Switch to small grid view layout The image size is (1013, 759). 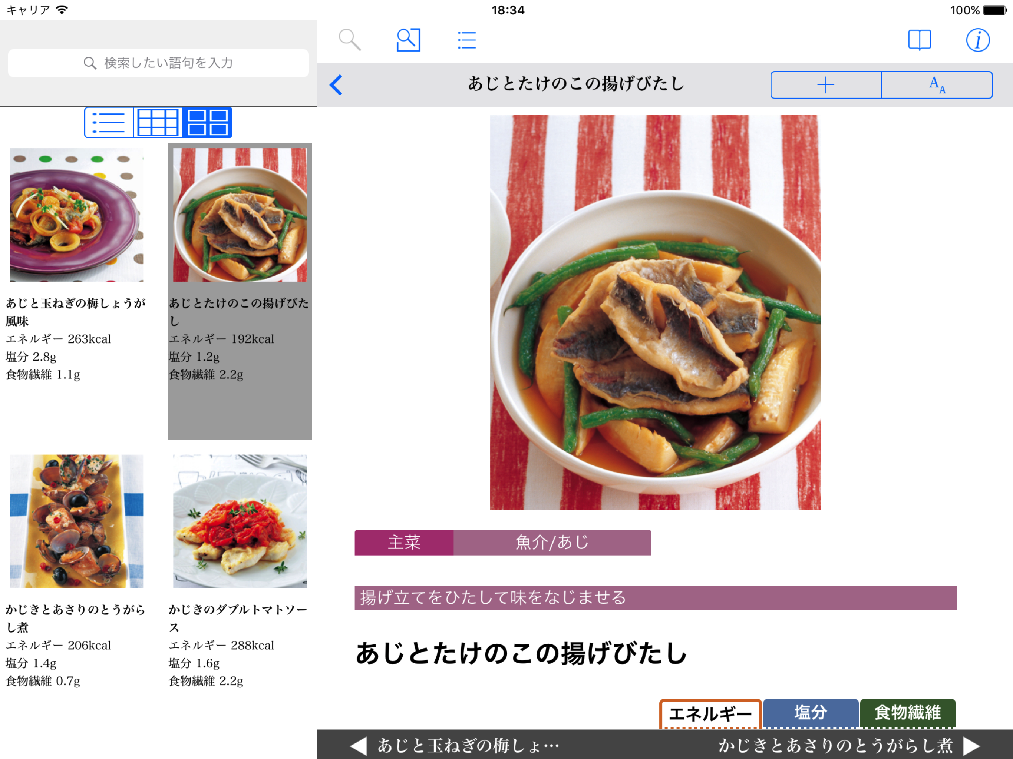(158, 123)
